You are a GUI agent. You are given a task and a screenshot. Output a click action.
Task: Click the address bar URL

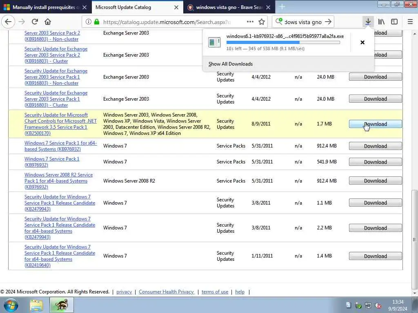coord(167,22)
